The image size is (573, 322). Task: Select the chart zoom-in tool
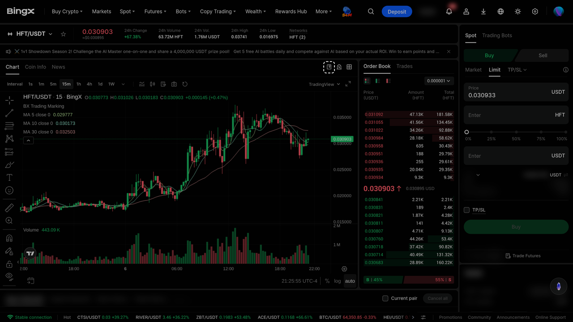click(9, 220)
